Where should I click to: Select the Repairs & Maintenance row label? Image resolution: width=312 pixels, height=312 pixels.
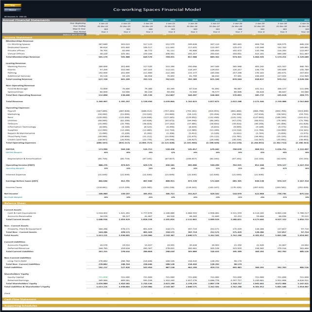[x=21, y=133]
